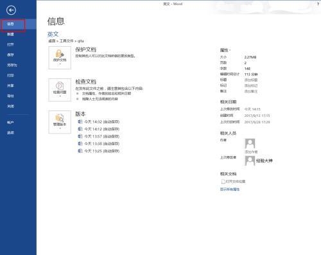Click the last modified value 今天 14:15

(252, 109)
